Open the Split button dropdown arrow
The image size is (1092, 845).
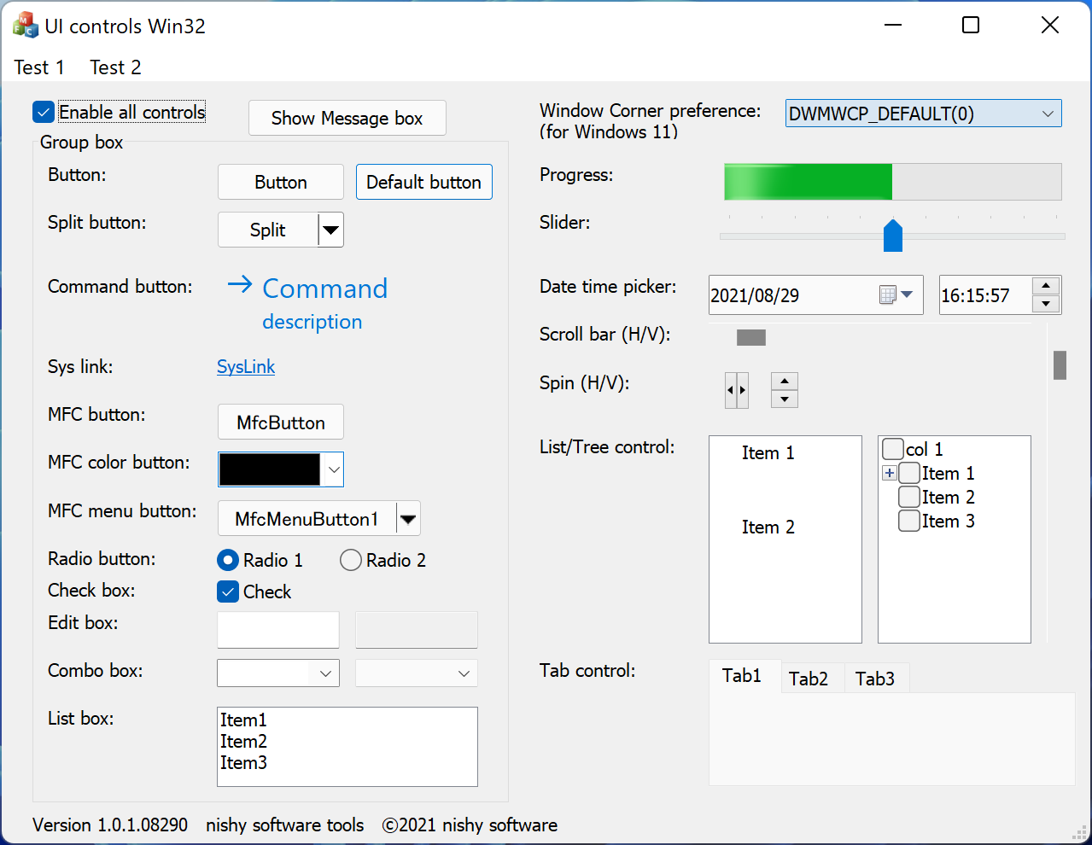pyautogui.click(x=330, y=230)
